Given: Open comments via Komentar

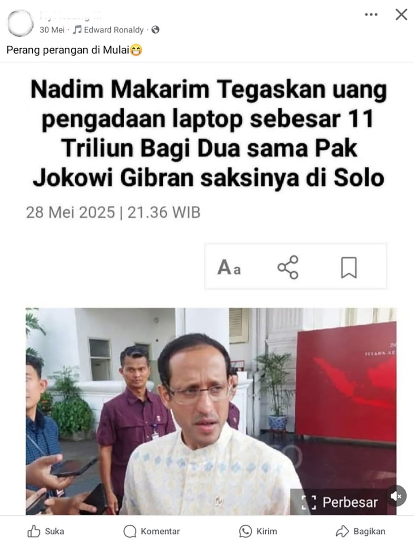Looking at the screenshot, I should point(152,531).
